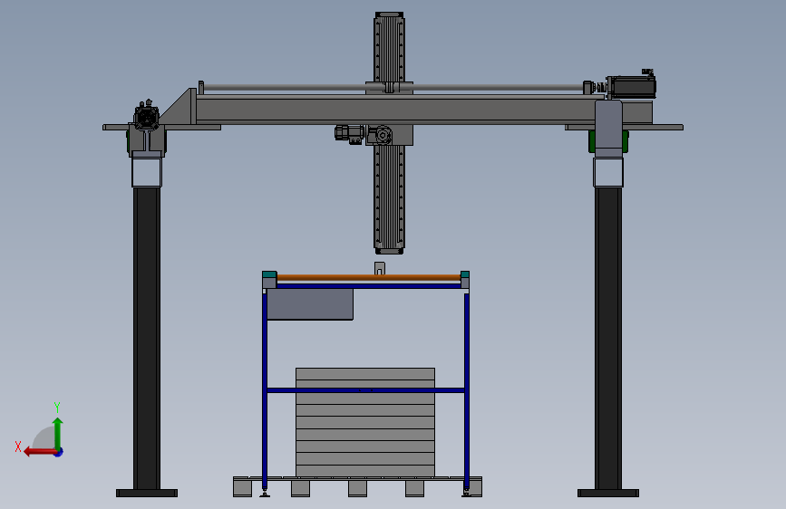Select the diagonal gusset at the beam's left end

[x=179, y=106]
